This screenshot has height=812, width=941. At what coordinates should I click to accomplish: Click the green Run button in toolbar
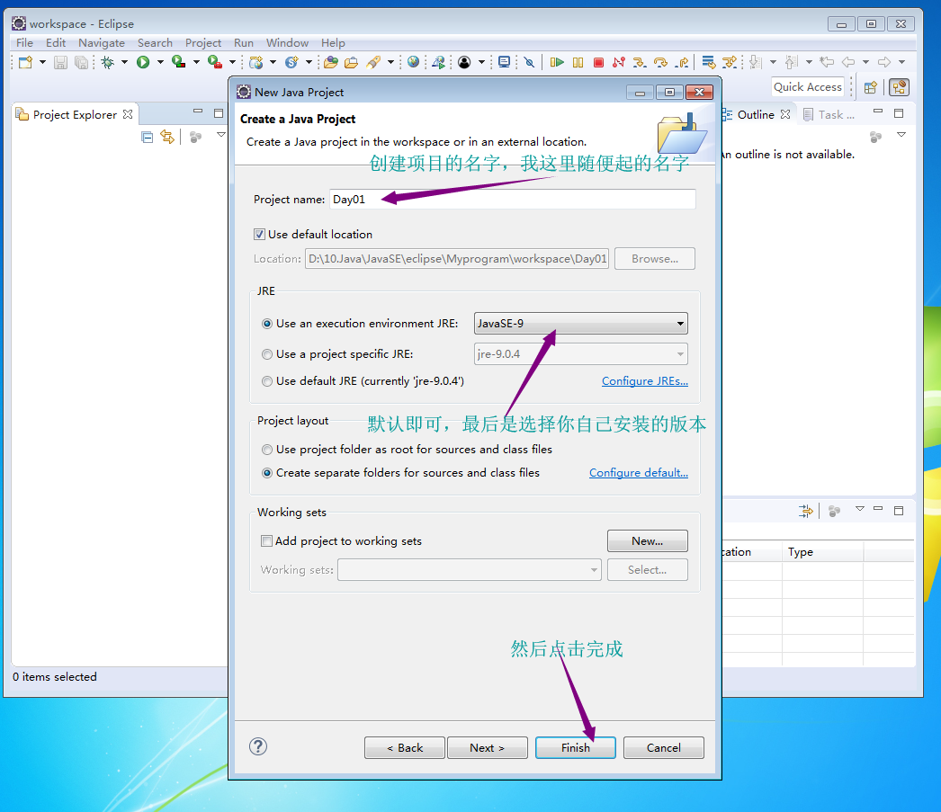(143, 62)
